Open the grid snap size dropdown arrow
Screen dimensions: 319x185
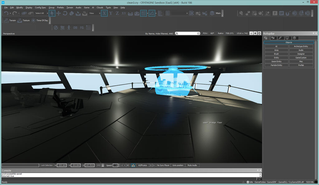click(147, 13)
